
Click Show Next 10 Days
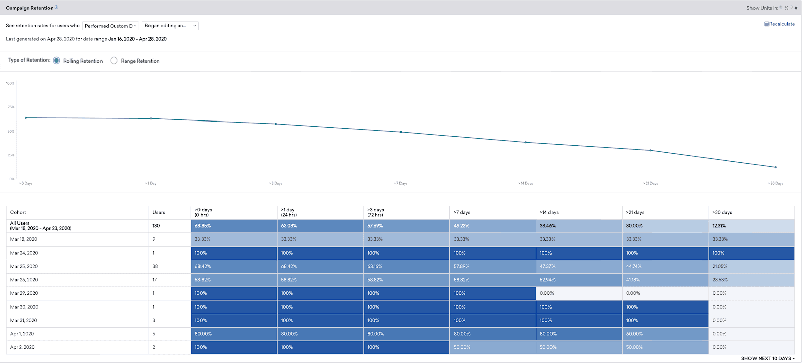coord(768,358)
